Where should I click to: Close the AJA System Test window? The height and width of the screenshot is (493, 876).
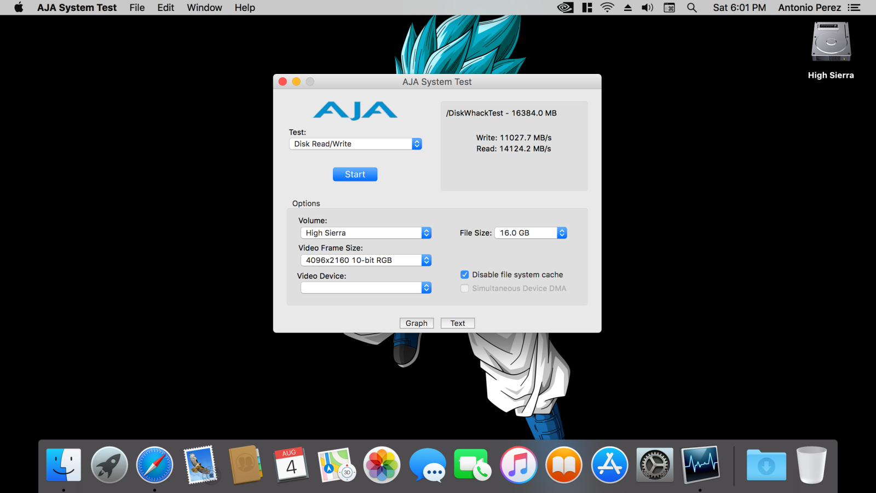[x=283, y=82]
